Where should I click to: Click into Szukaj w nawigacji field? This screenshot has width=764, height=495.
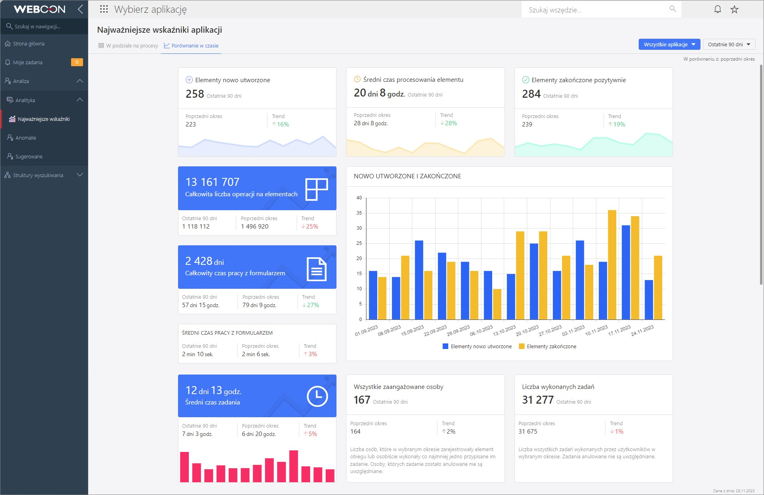point(44,26)
